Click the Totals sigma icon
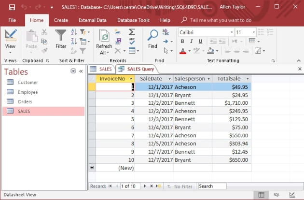Image resolution: width=304 pixels, height=200 pixels. pyautogui.click(x=132, y=32)
